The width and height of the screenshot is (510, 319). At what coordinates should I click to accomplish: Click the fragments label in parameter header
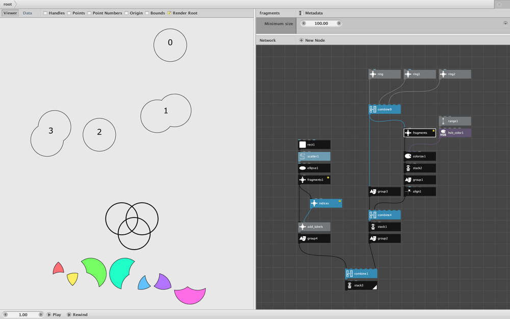269,13
